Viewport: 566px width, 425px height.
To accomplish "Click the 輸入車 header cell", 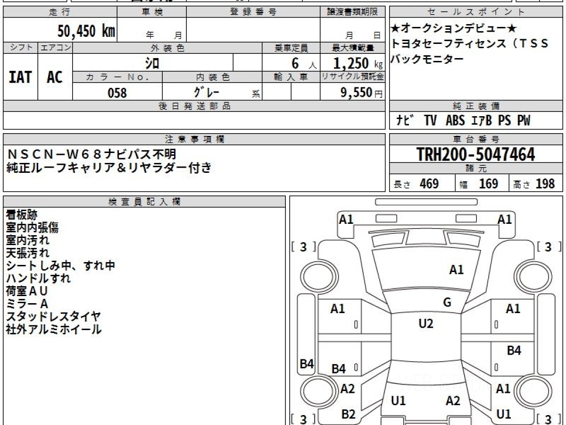I will pos(291,77).
